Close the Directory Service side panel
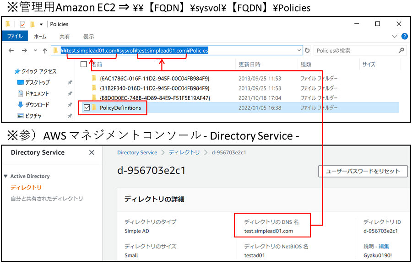This screenshot has width=412, height=264. pyautogui.click(x=92, y=152)
